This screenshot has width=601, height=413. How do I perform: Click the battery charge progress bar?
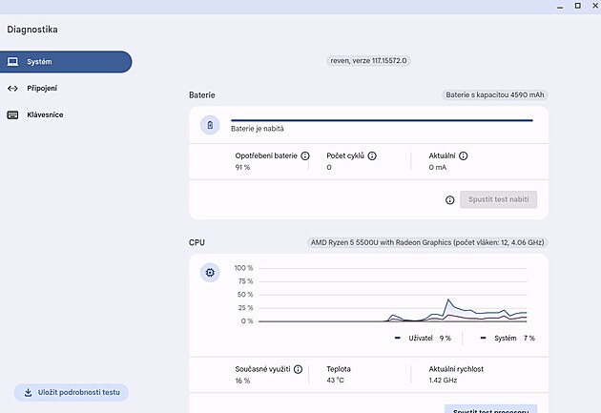click(x=383, y=120)
